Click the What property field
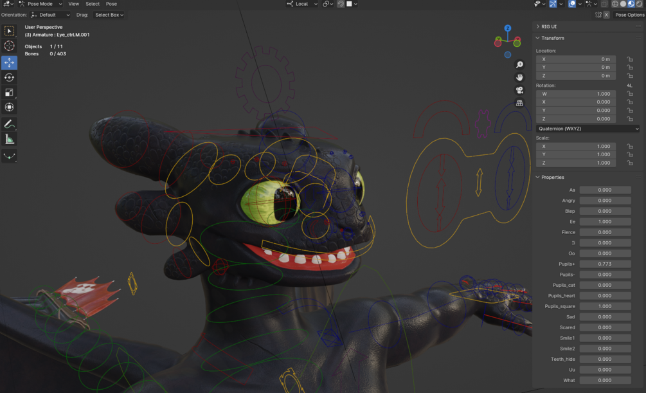Viewport: 646px width, 393px height. 605,380
